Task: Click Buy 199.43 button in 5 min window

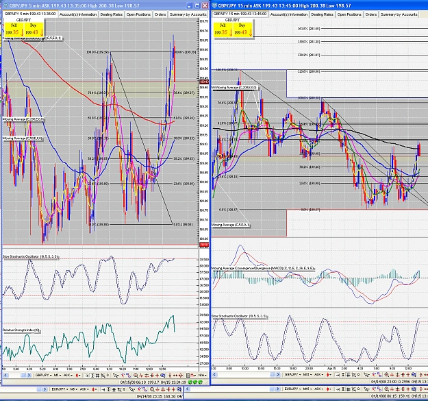Action: (34, 29)
